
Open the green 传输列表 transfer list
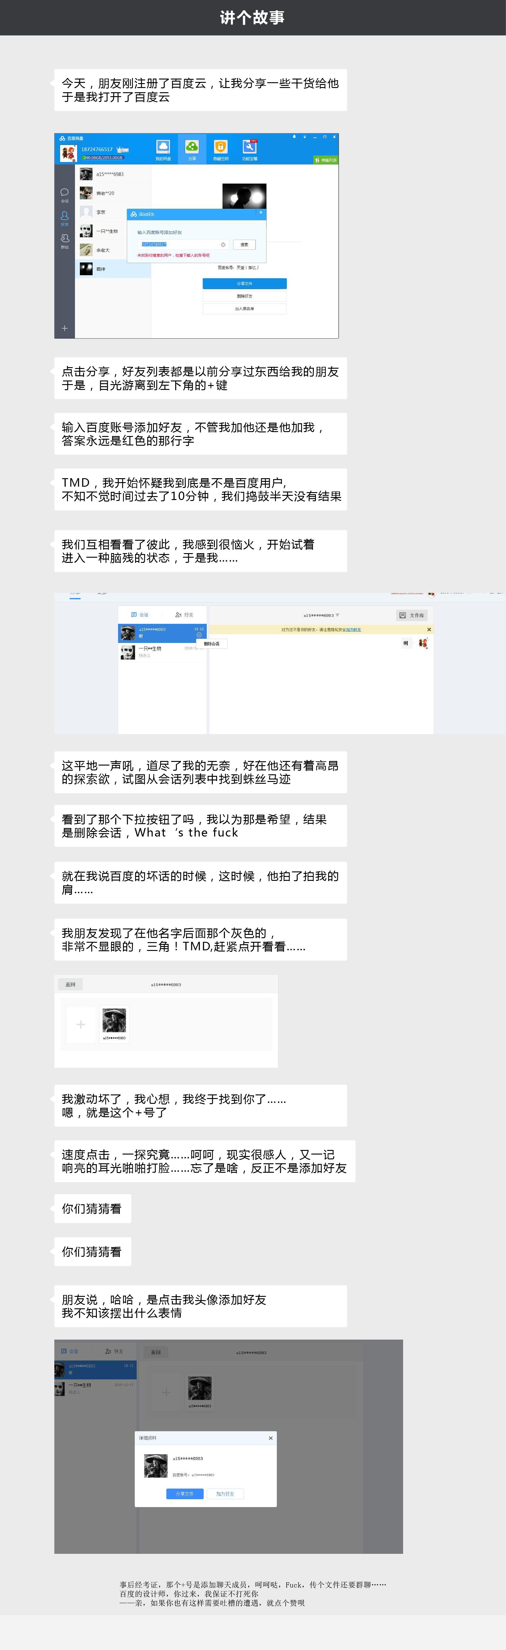point(325,160)
